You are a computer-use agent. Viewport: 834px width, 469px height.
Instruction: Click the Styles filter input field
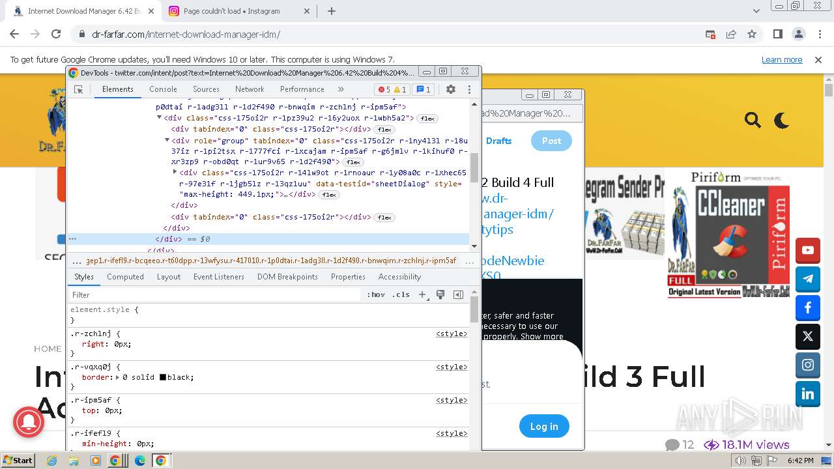pos(215,295)
